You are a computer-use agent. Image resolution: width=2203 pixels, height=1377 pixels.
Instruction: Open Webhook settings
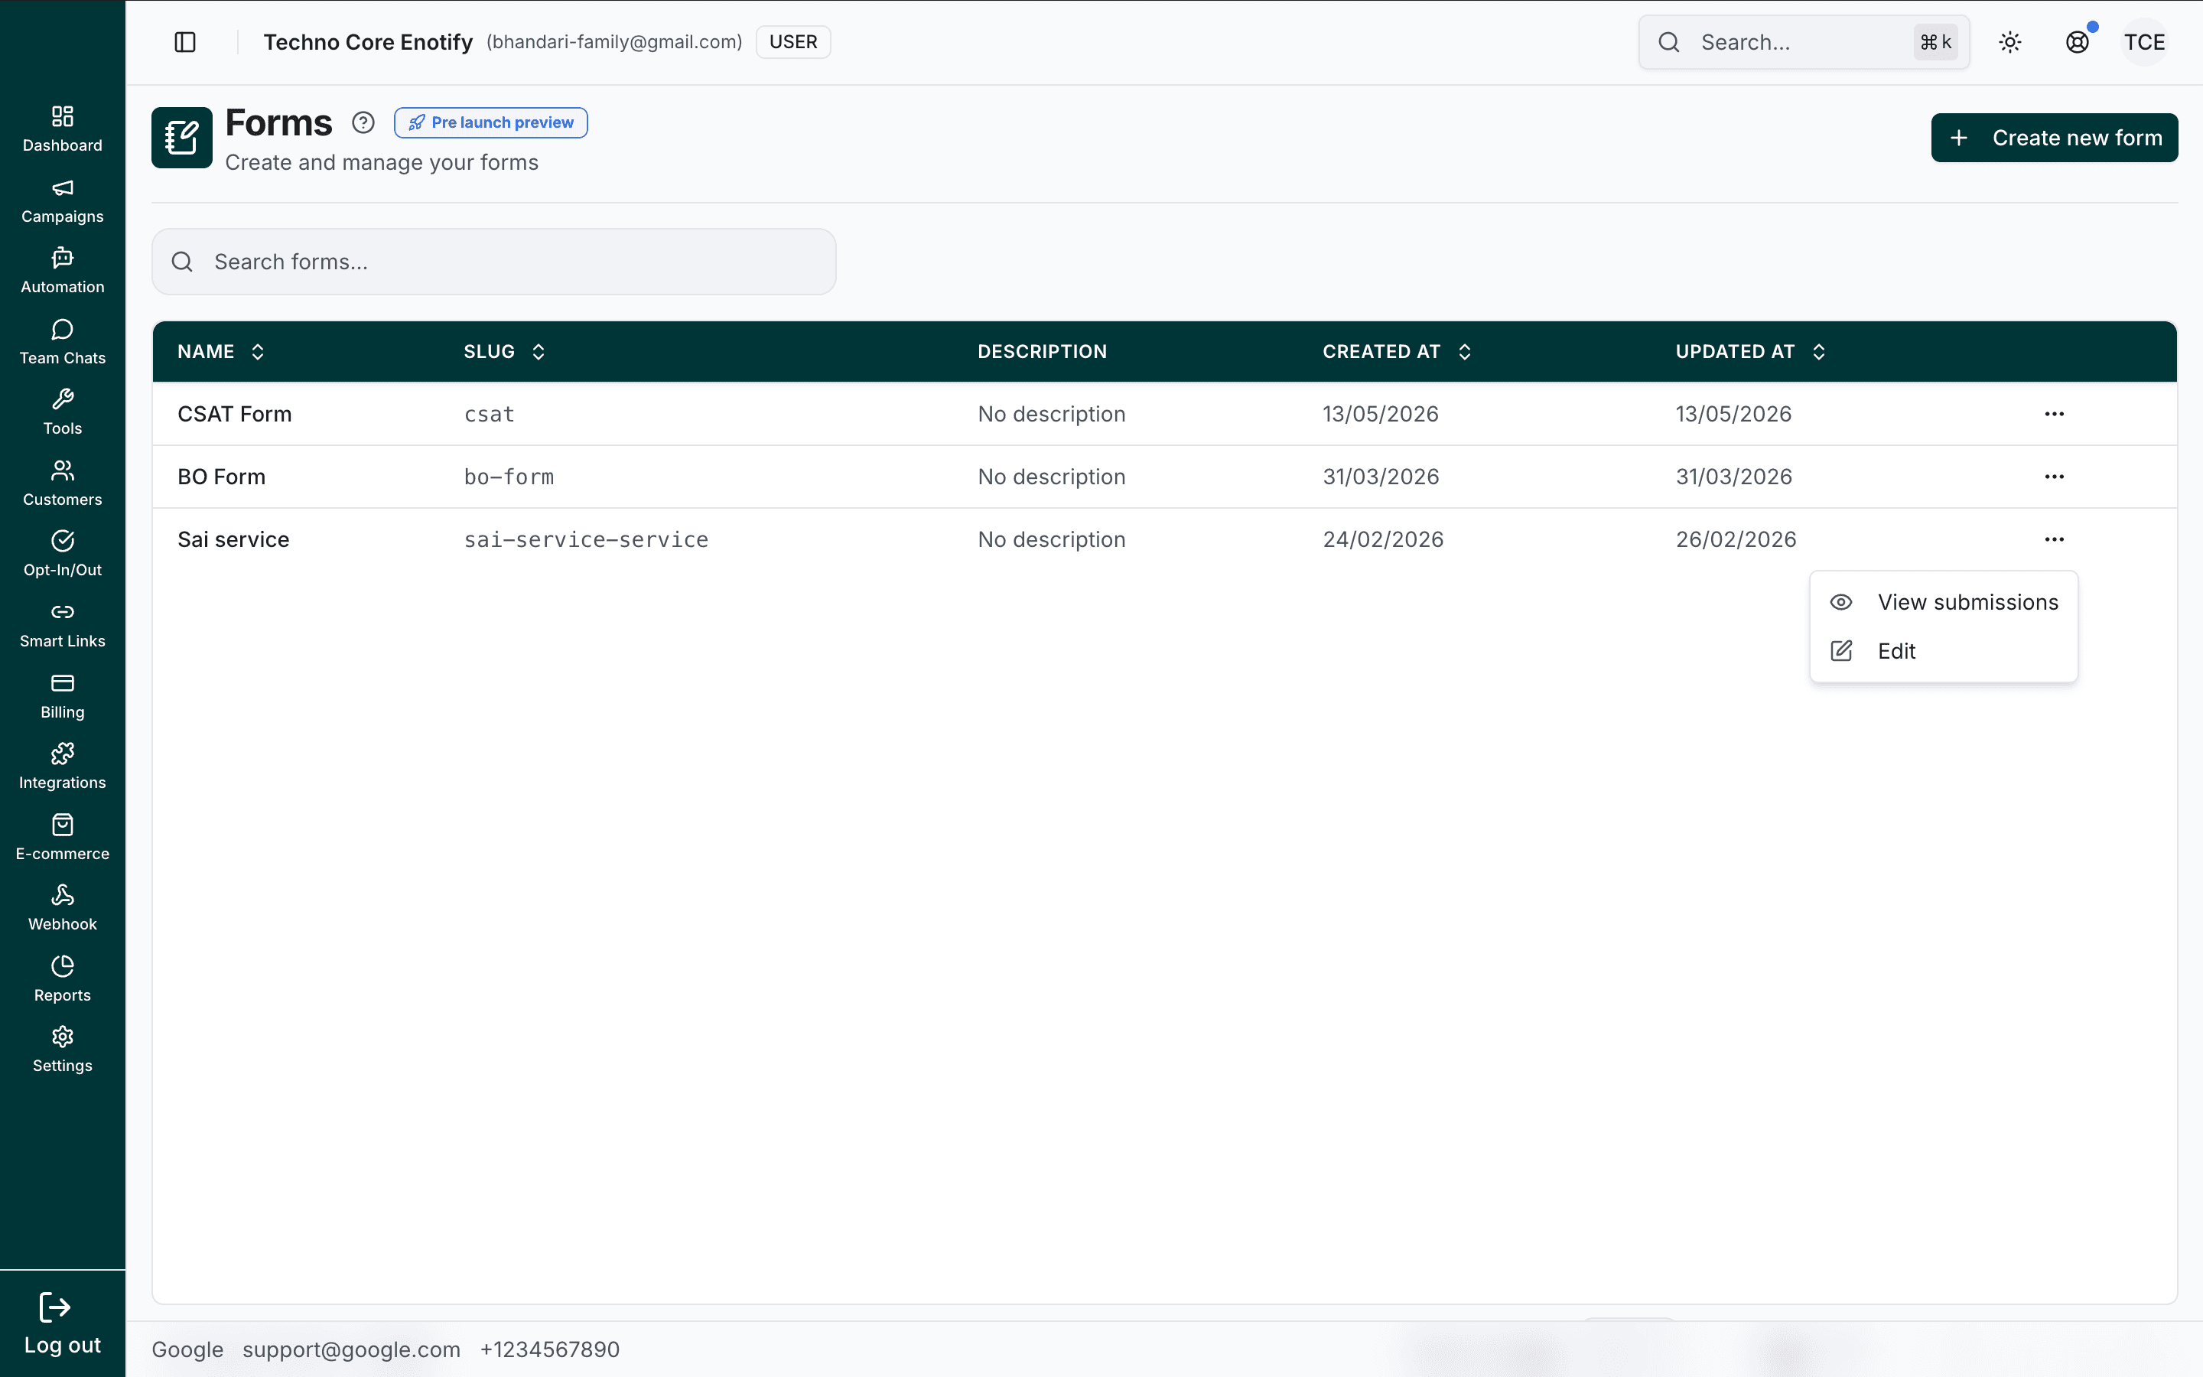pyautogui.click(x=62, y=908)
